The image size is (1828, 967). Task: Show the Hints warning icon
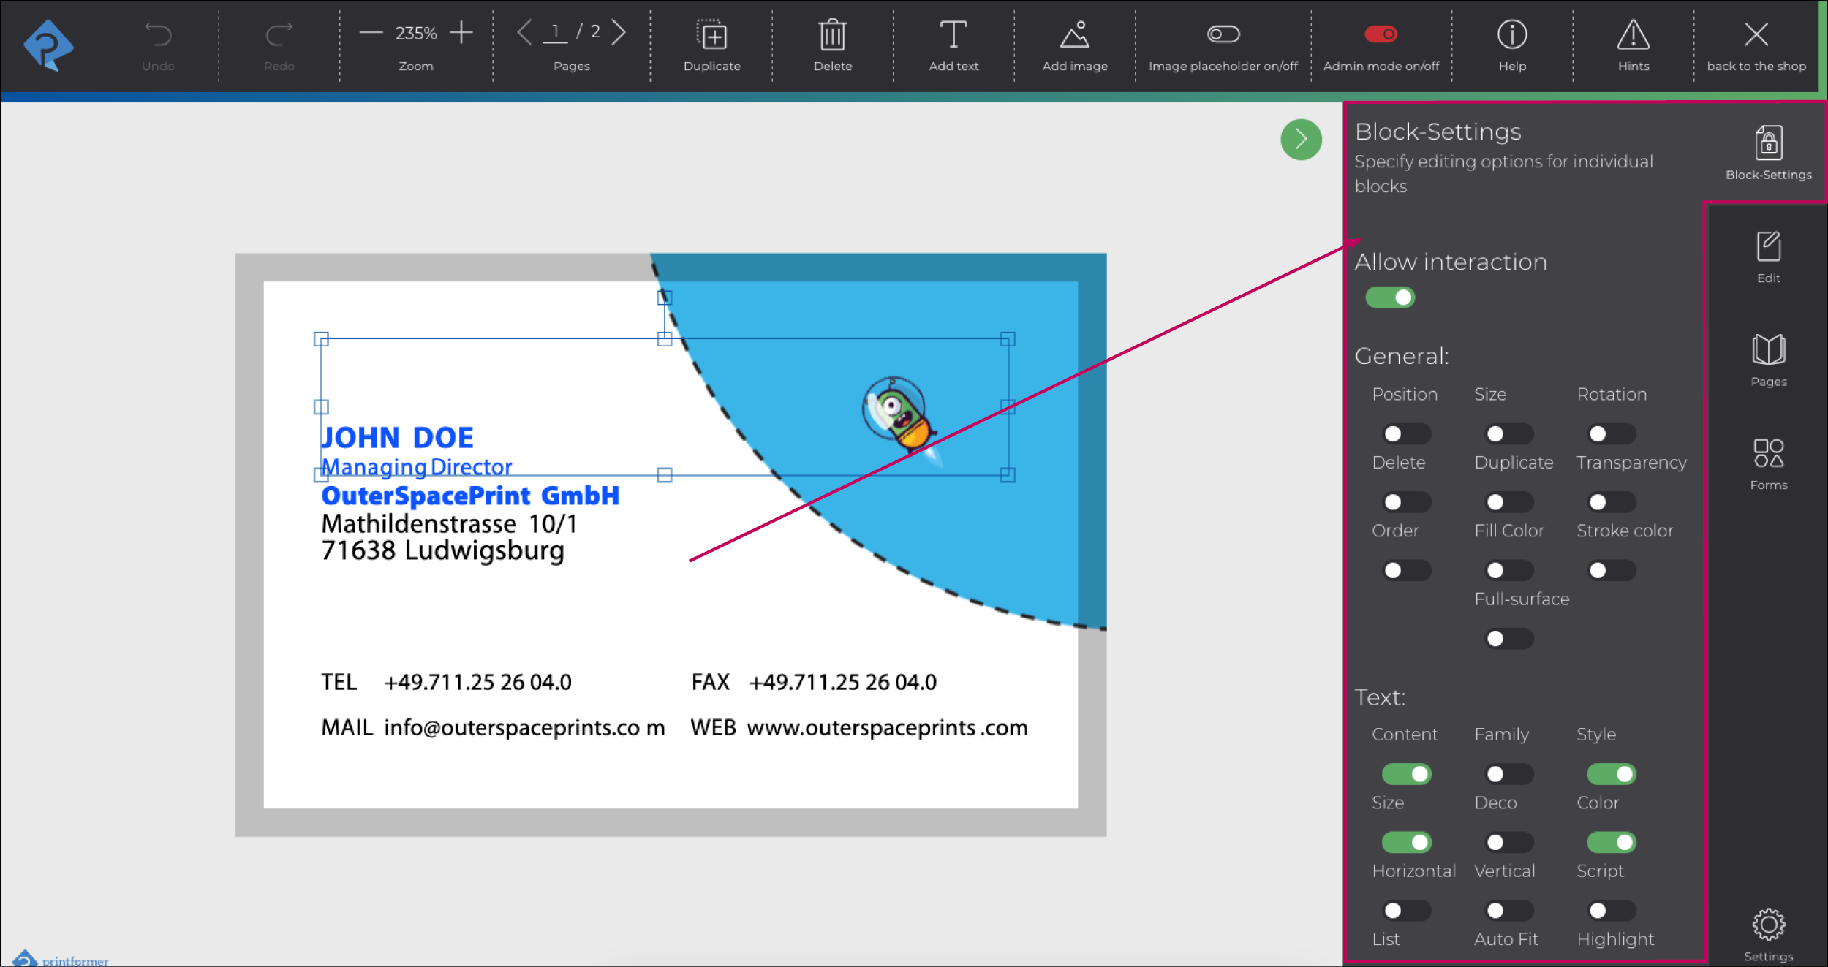pos(1633,34)
